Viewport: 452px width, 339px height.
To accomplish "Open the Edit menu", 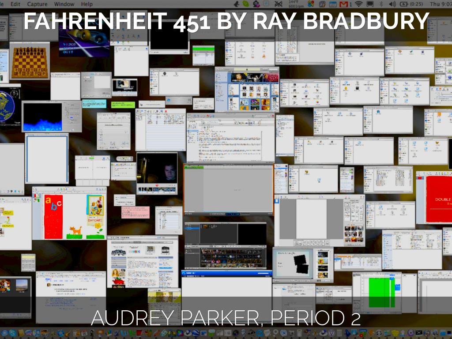I will pyautogui.click(x=16, y=4).
